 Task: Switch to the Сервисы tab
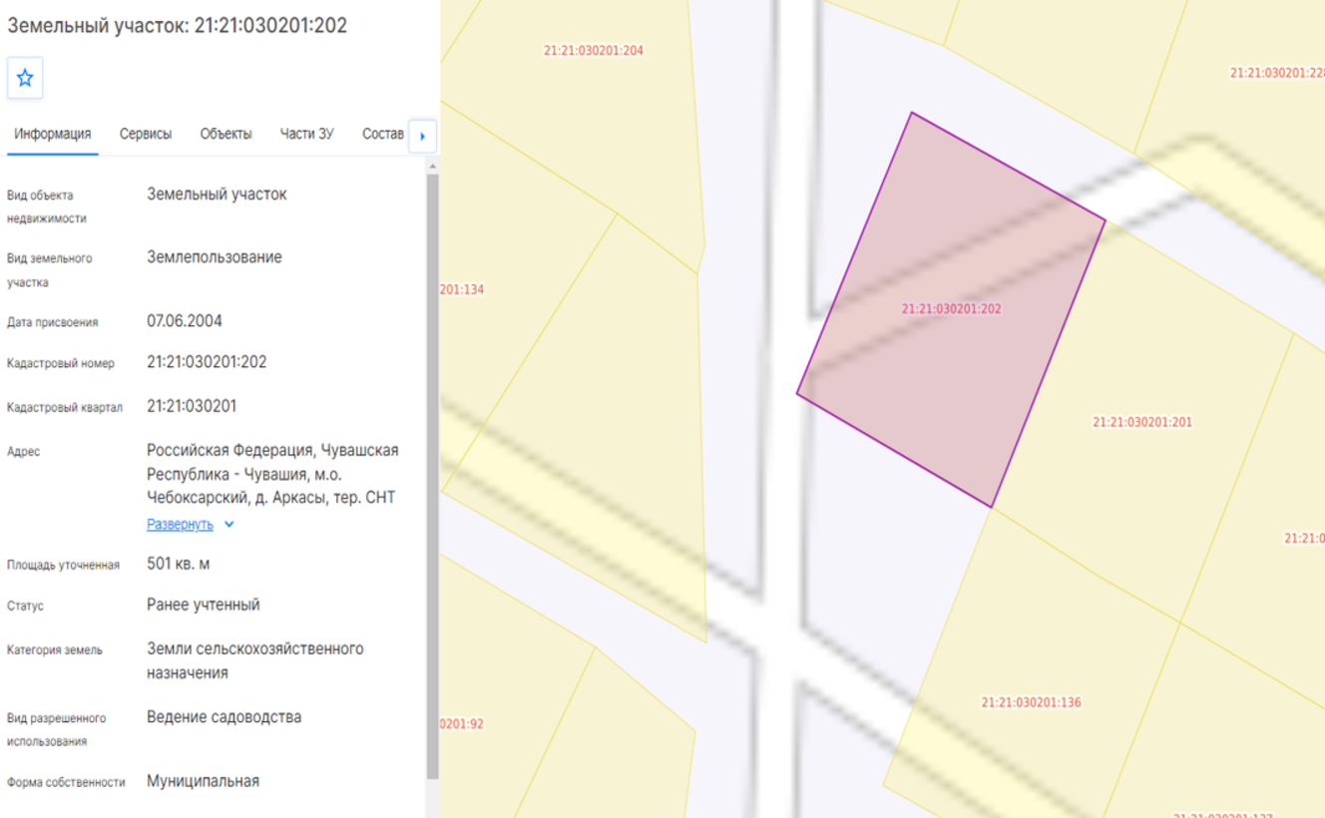pos(146,134)
